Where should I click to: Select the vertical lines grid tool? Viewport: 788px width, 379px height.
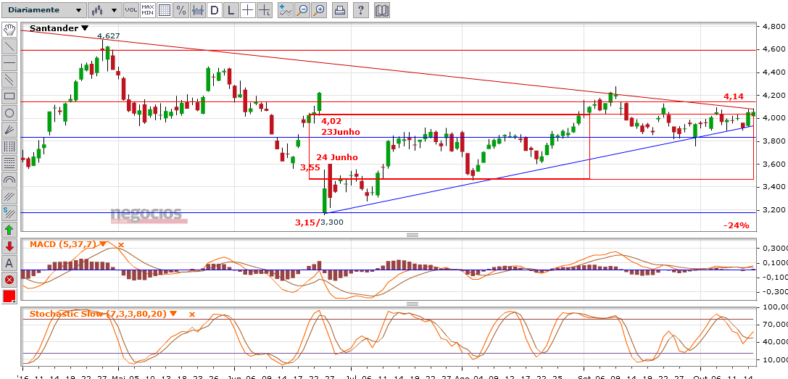click(x=9, y=146)
